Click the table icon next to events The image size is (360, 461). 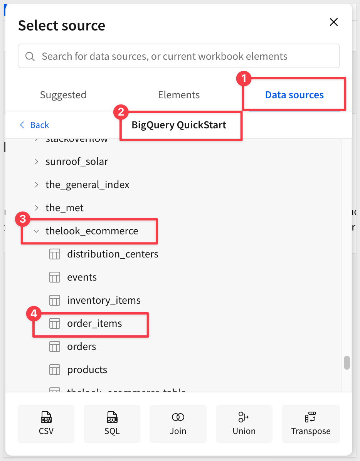[55, 278]
